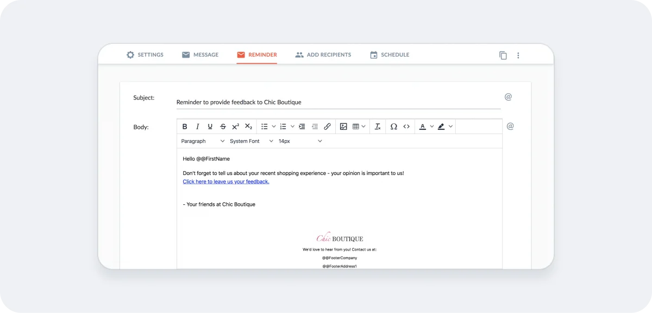Open the insert image tool
The image size is (652, 313).
343,126
